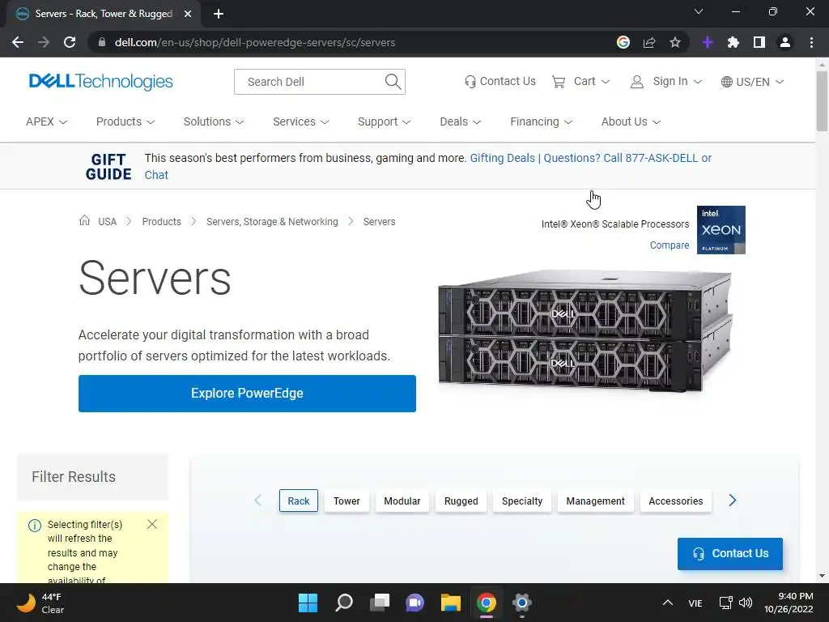This screenshot has width=829, height=622.
Task: Open the Extensions puzzle icon
Action: coord(733,42)
